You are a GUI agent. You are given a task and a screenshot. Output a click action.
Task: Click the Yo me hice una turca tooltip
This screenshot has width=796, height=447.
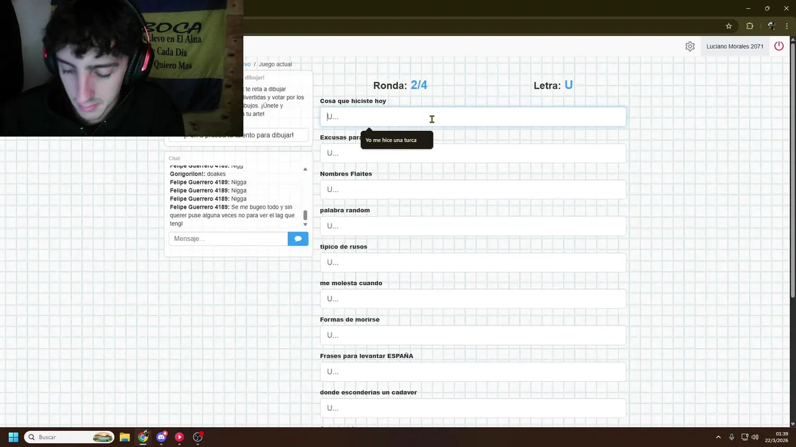(x=397, y=140)
